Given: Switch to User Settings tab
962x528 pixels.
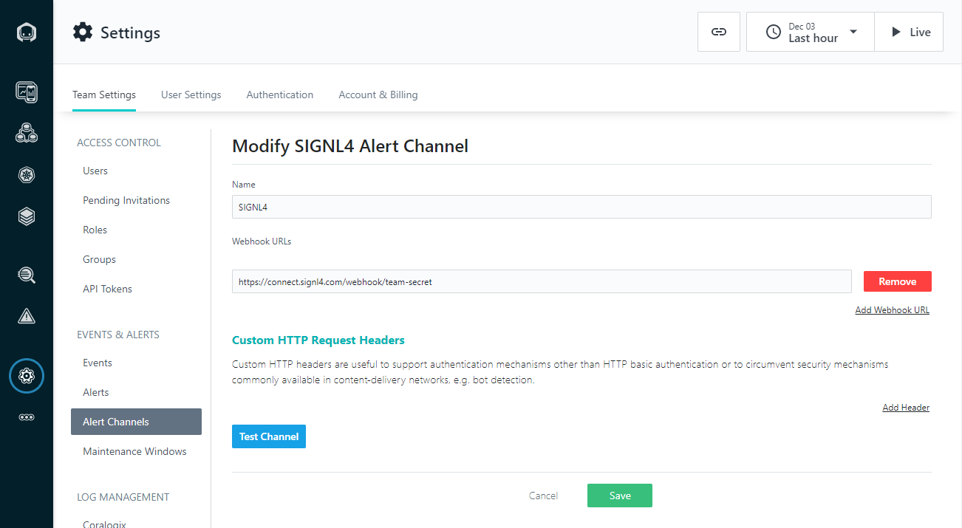Looking at the screenshot, I should coord(191,95).
